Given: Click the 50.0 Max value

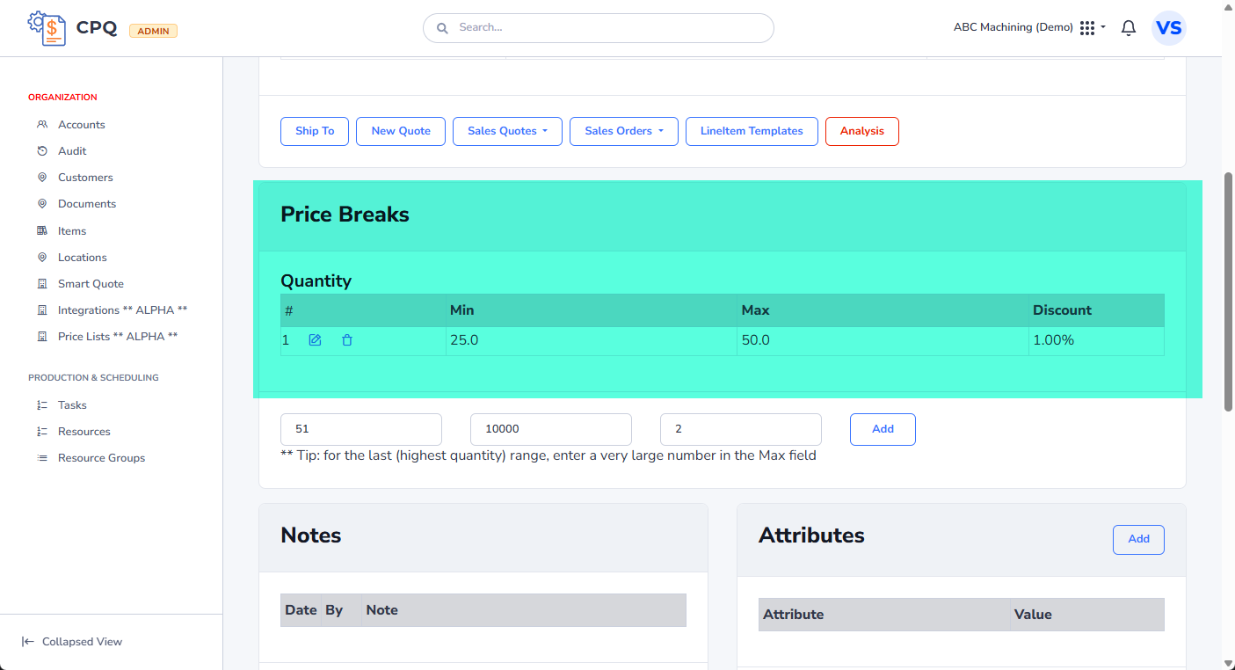Looking at the screenshot, I should 756,340.
